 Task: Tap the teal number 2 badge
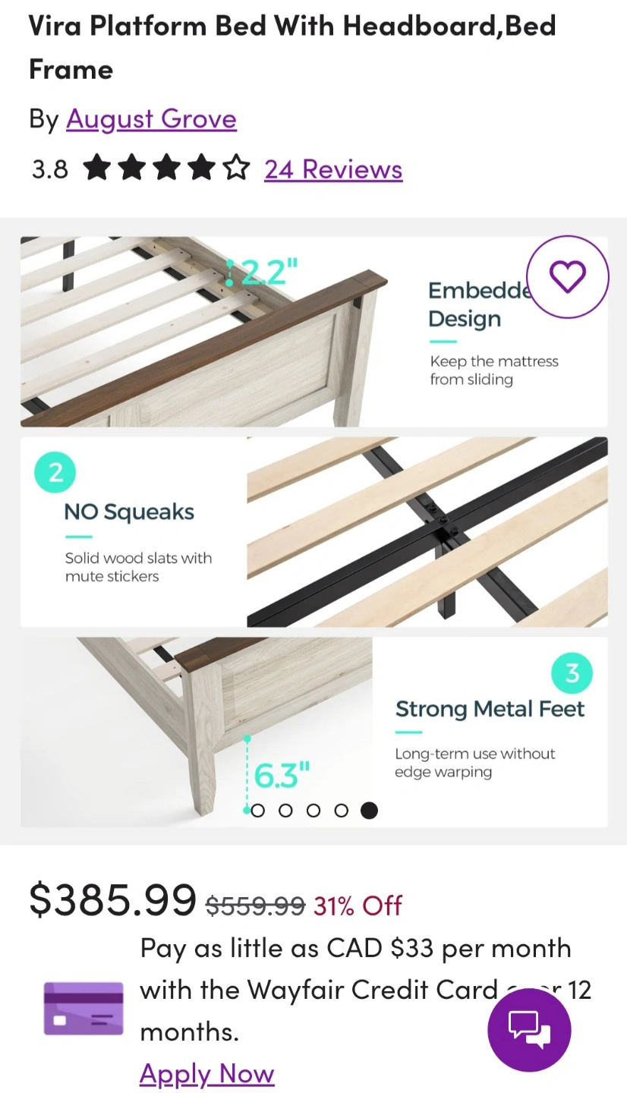55,472
